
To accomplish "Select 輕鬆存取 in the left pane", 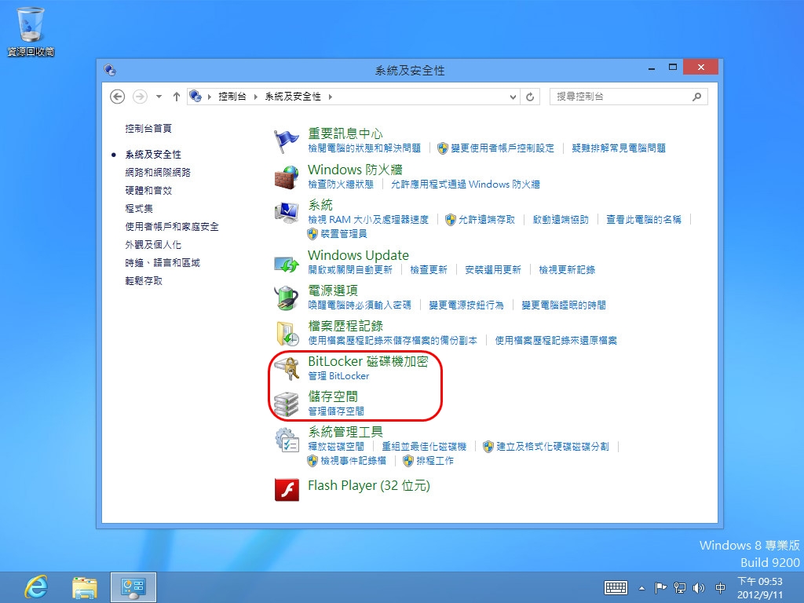I will coord(144,280).
